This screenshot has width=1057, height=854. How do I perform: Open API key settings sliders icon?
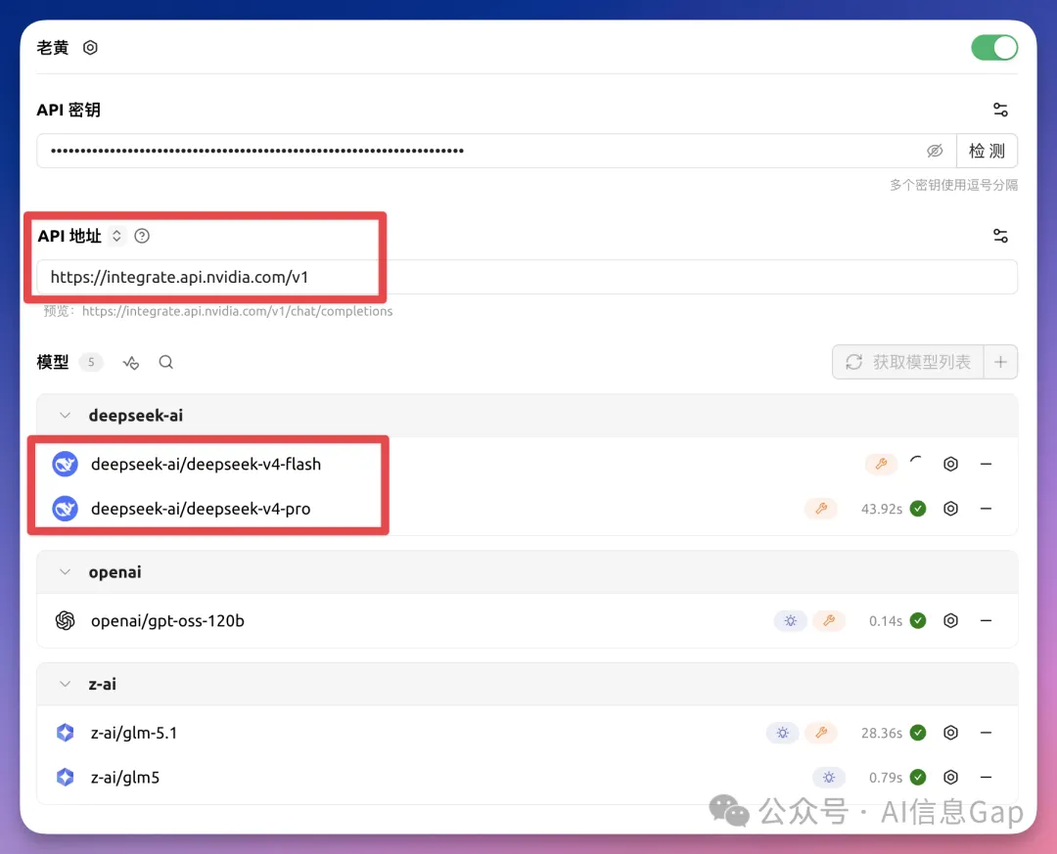pyautogui.click(x=999, y=110)
